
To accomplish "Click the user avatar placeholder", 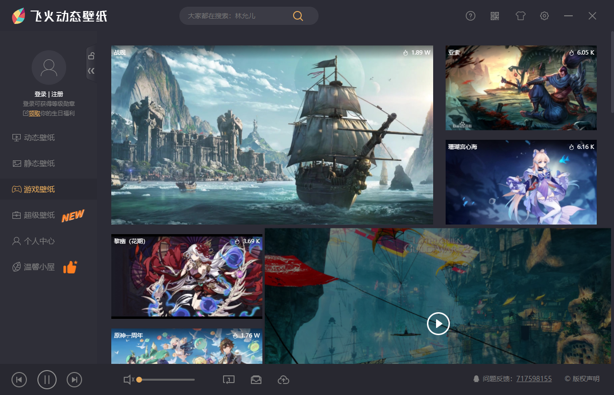I will click(49, 68).
